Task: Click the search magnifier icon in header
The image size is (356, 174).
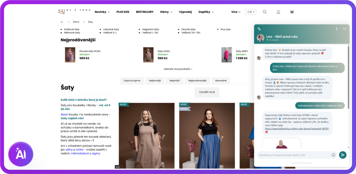Action: coord(265,12)
